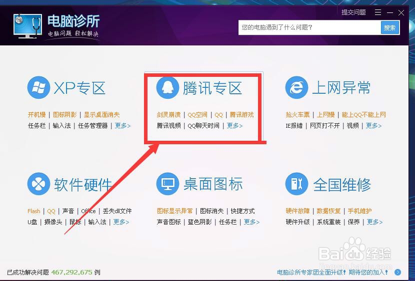Screen dimensions: 415x281
Task: Click the IE报错 link
Action: click(294, 125)
